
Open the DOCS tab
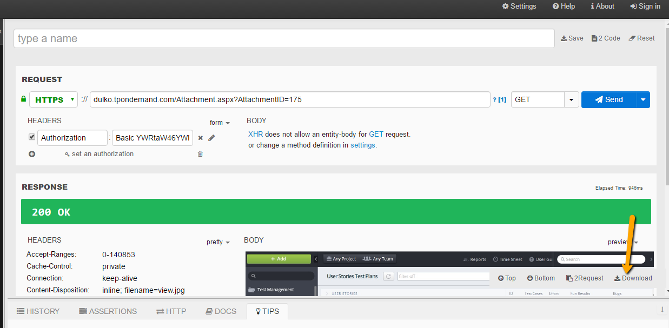221,311
